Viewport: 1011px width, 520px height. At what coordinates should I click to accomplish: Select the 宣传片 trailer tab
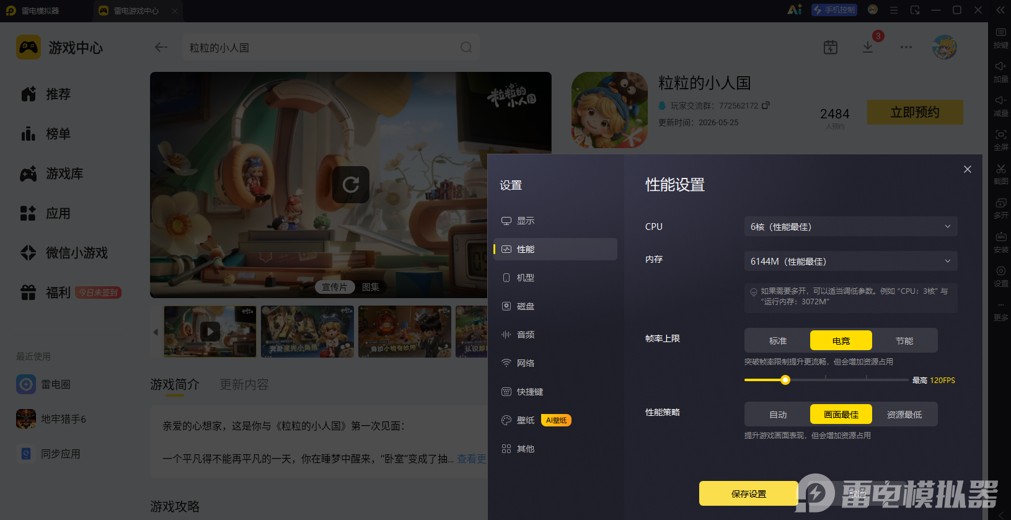point(335,287)
